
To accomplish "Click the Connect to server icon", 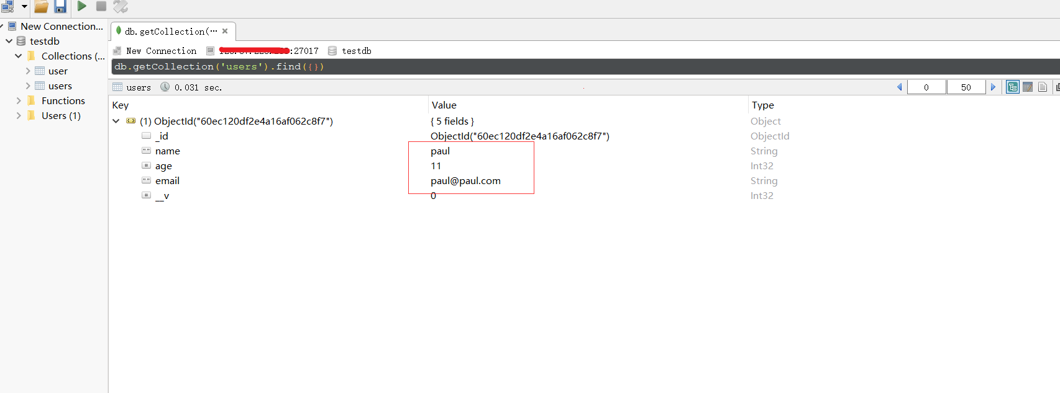I will pos(7,6).
